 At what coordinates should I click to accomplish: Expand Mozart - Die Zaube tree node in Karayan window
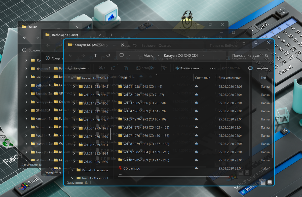pos(72,170)
